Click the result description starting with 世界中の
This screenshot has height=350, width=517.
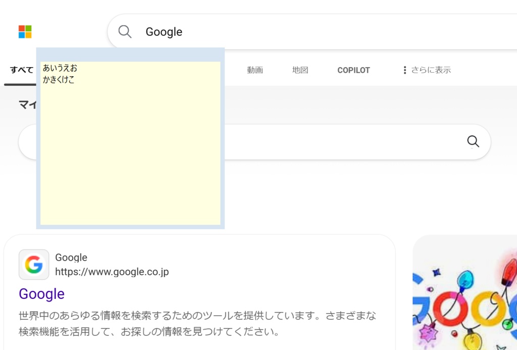[x=197, y=324]
